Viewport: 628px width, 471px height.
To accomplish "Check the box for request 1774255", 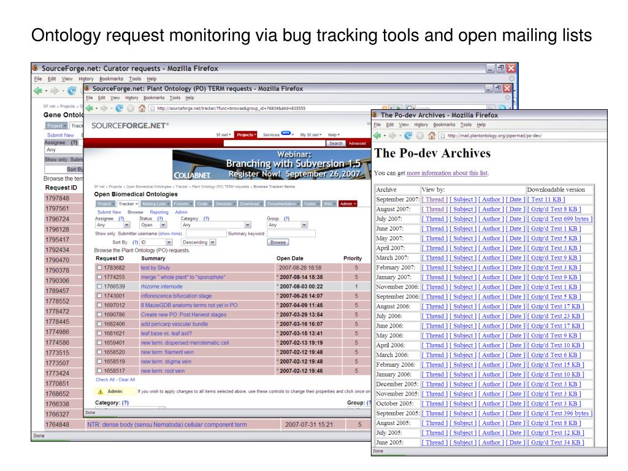I will 99,277.
